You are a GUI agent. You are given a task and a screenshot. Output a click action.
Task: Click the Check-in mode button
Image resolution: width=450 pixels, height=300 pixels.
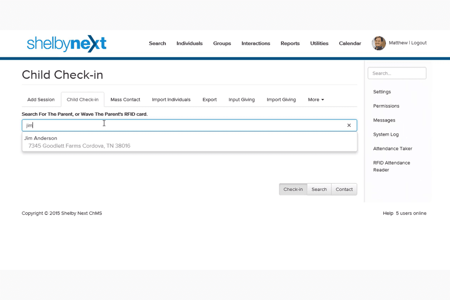click(293, 189)
